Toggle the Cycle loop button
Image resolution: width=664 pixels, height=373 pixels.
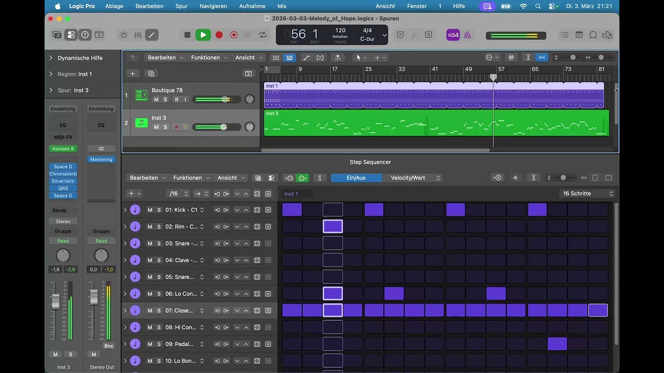pos(262,35)
